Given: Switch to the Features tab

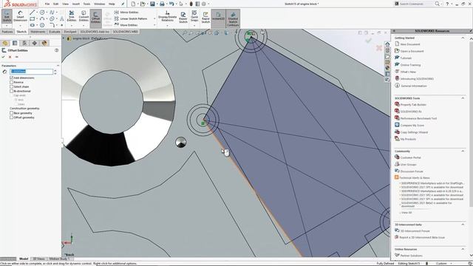Looking at the screenshot, I should tap(7, 32).
